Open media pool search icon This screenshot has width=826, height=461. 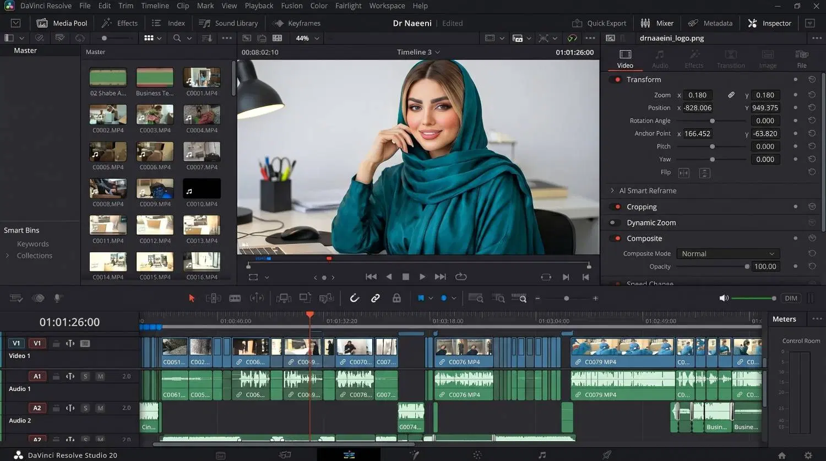pos(177,38)
